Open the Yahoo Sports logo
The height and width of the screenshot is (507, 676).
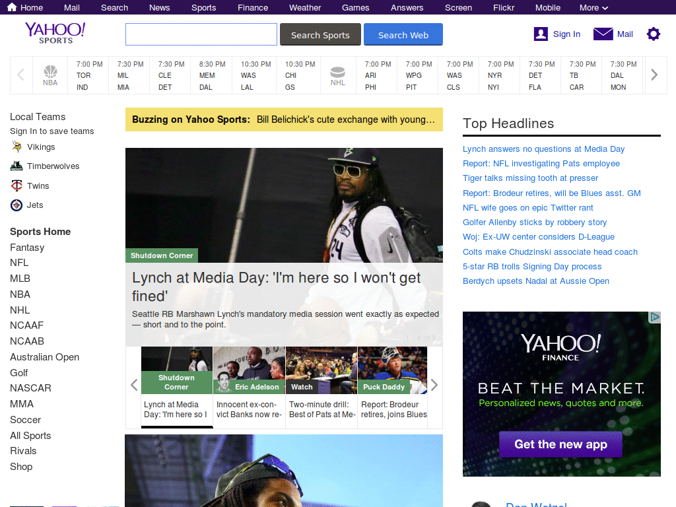pyautogui.click(x=55, y=33)
